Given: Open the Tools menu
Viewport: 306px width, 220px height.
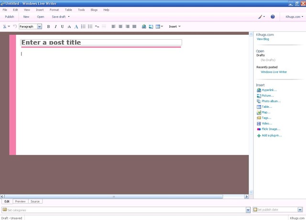Looking at the screenshot, I should pos(81,10).
